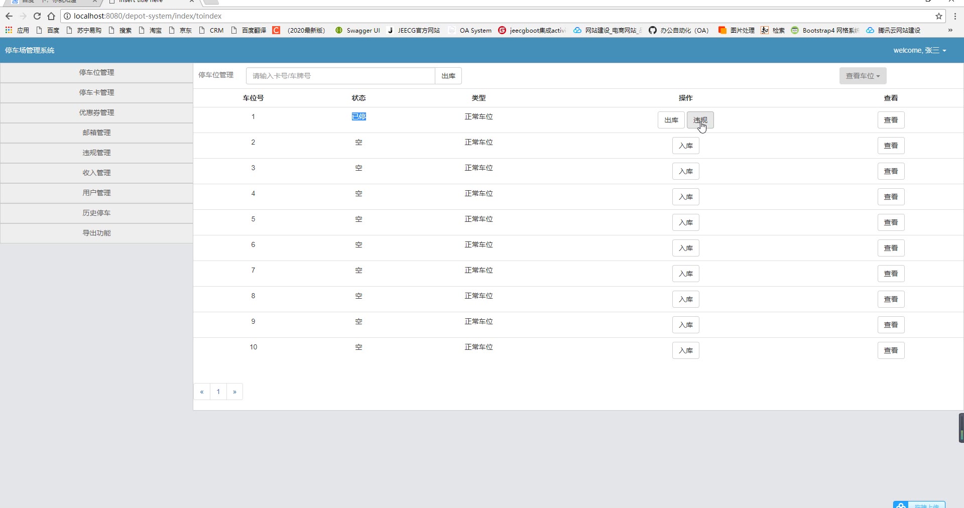The image size is (964, 508).
Task: Open Chrome's three-dot menu
Action: coord(955,16)
